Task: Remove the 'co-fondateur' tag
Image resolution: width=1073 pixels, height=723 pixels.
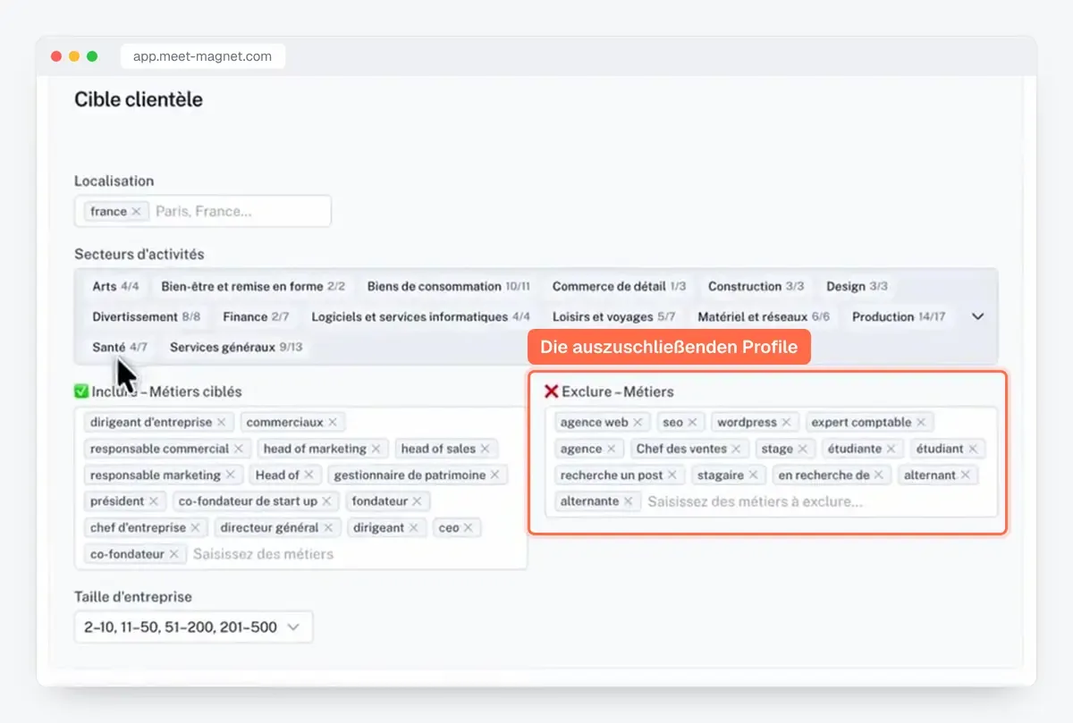Action: coord(173,554)
